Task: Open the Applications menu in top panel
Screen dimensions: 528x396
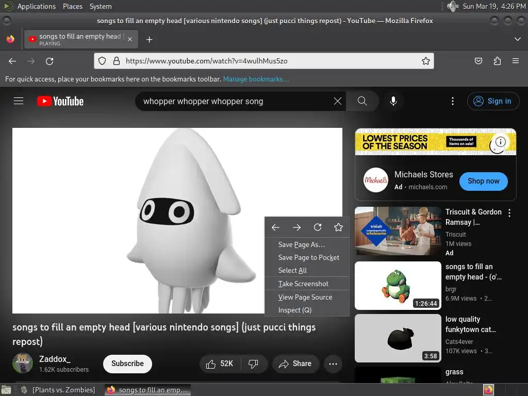Action: pos(37,6)
